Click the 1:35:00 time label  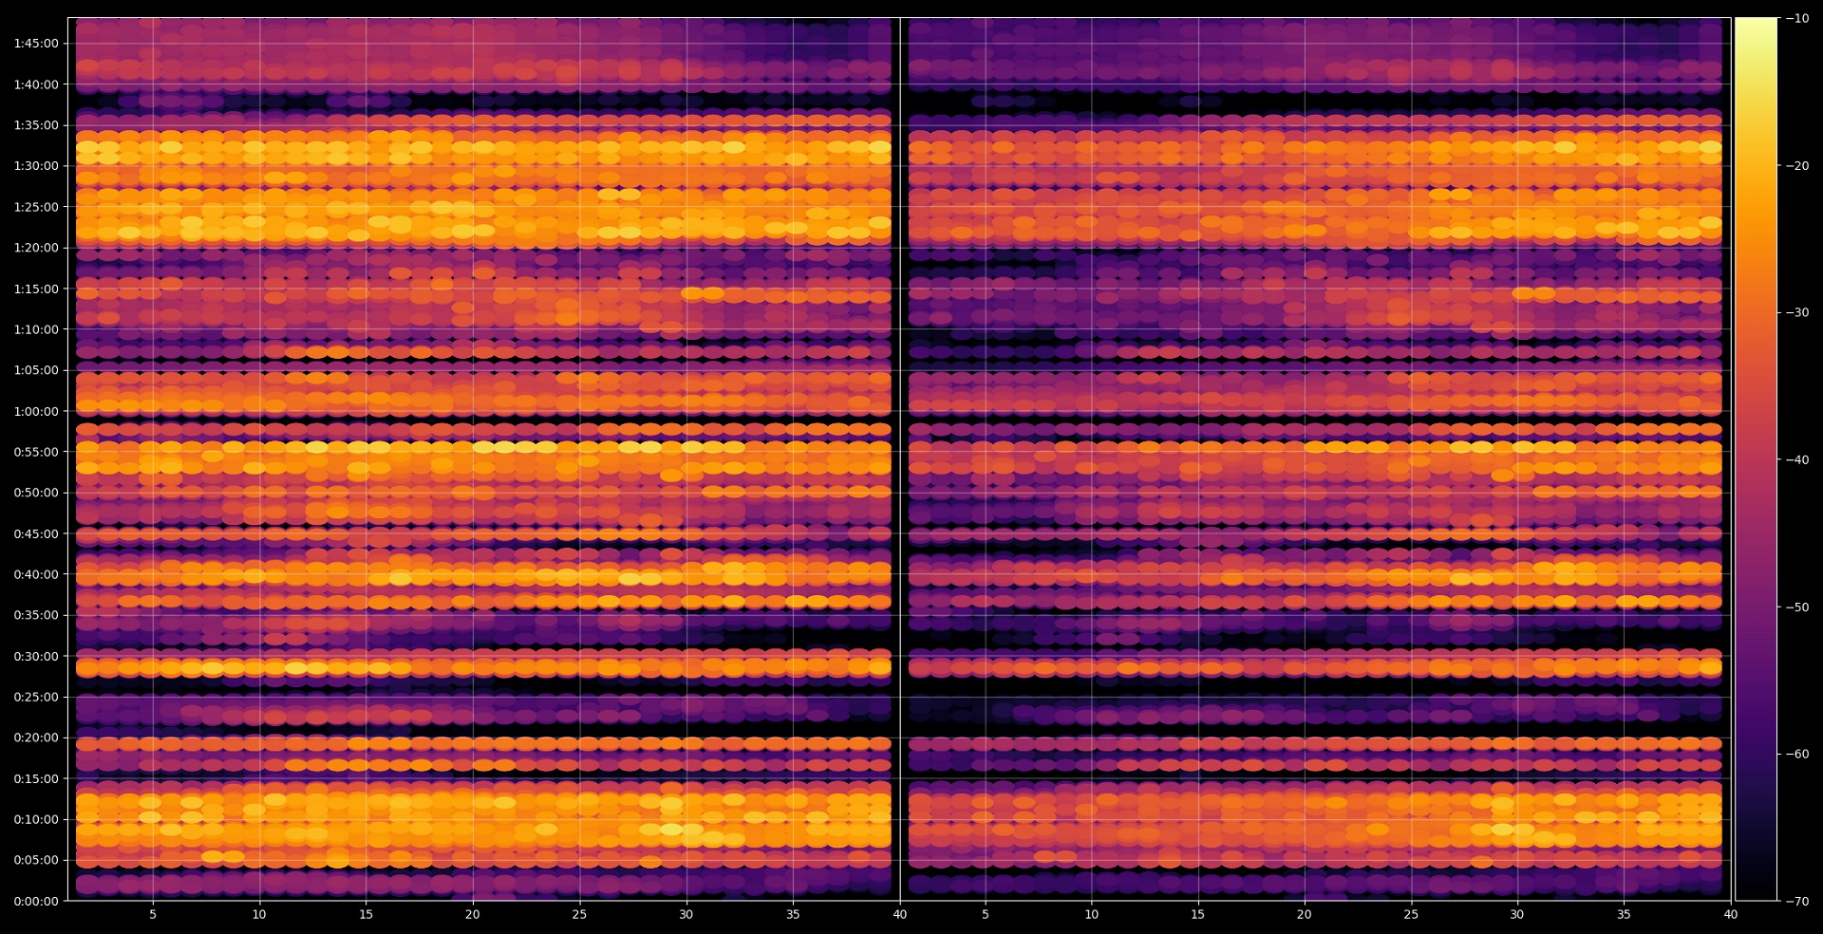[36, 125]
